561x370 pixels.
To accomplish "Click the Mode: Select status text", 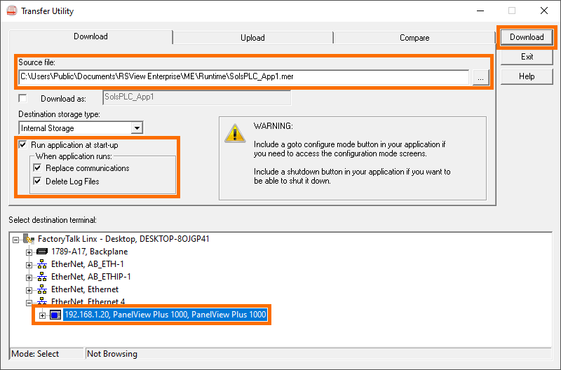I will coord(35,354).
